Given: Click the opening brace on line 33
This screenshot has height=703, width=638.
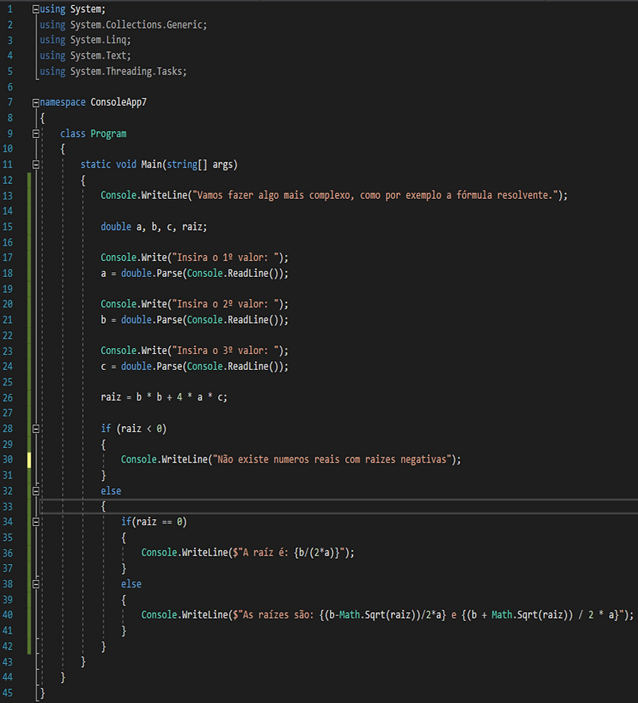Looking at the screenshot, I should tap(103, 506).
